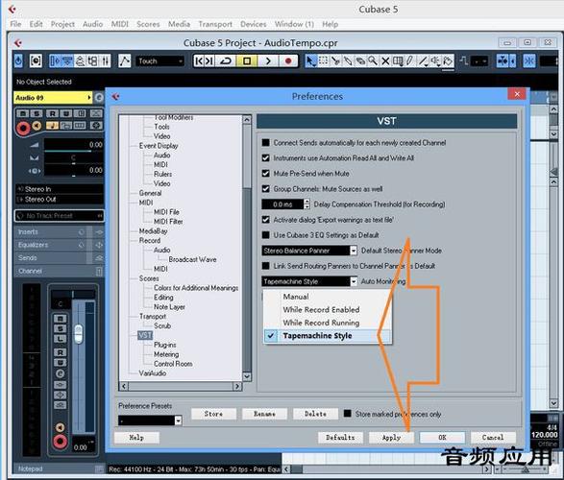Click the musical mode note icon in inspector
The height and width of the screenshot is (480, 564).
[x=52, y=126]
